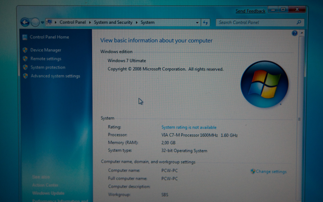
Task: Go to Control Panel Home link
Action: (x=49, y=37)
